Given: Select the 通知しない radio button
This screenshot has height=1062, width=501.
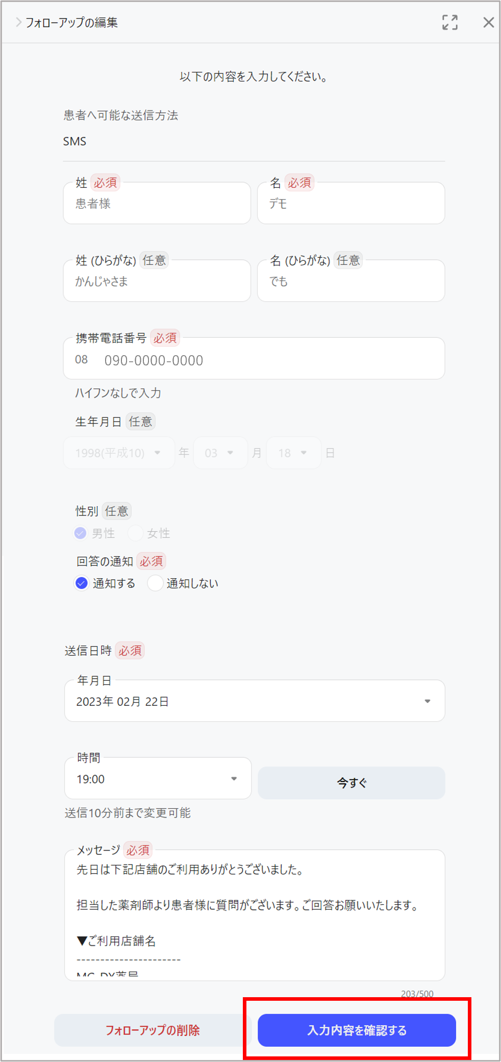Looking at the screenshot, I should point(155,583).
